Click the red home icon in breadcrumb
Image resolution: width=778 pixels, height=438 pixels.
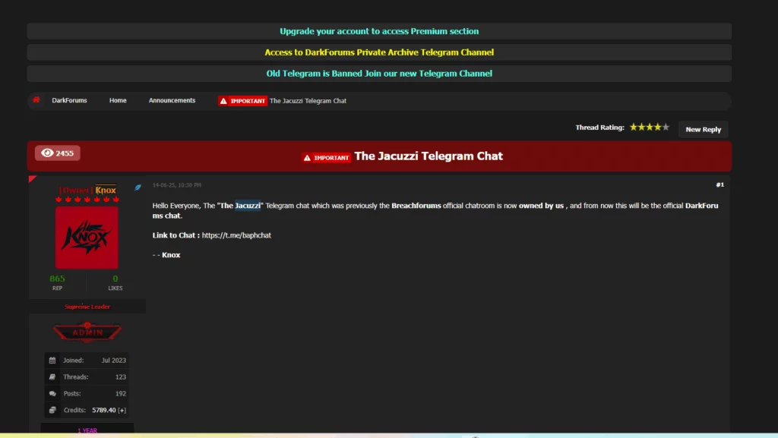(36, 100)
